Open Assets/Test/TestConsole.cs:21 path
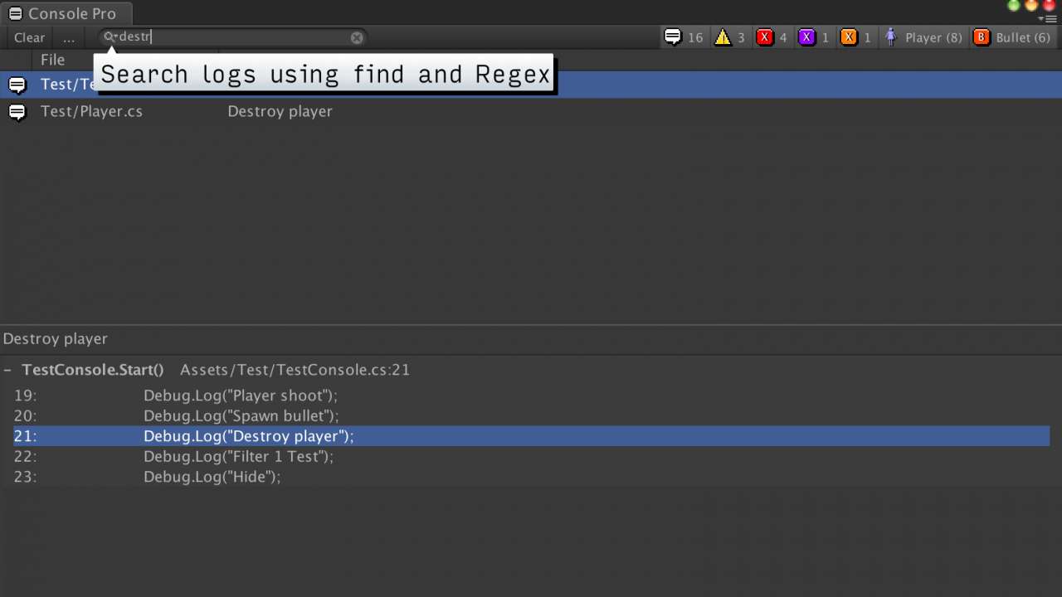 295,370
